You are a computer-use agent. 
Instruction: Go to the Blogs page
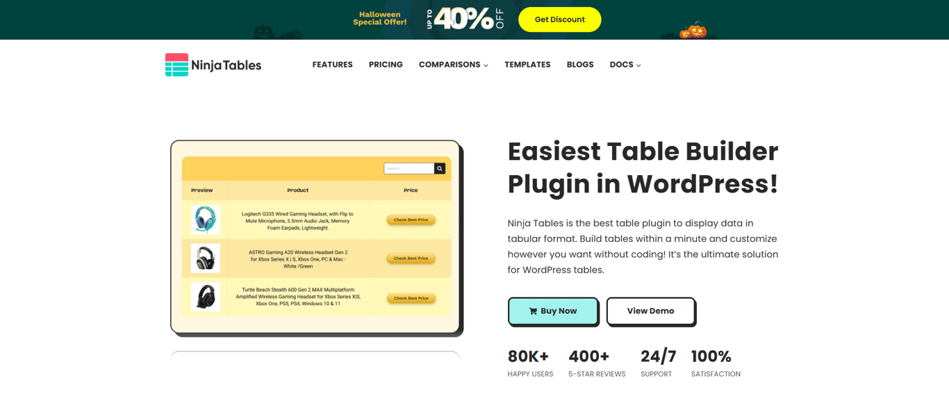pyautogui.click(x=580, y=65)
